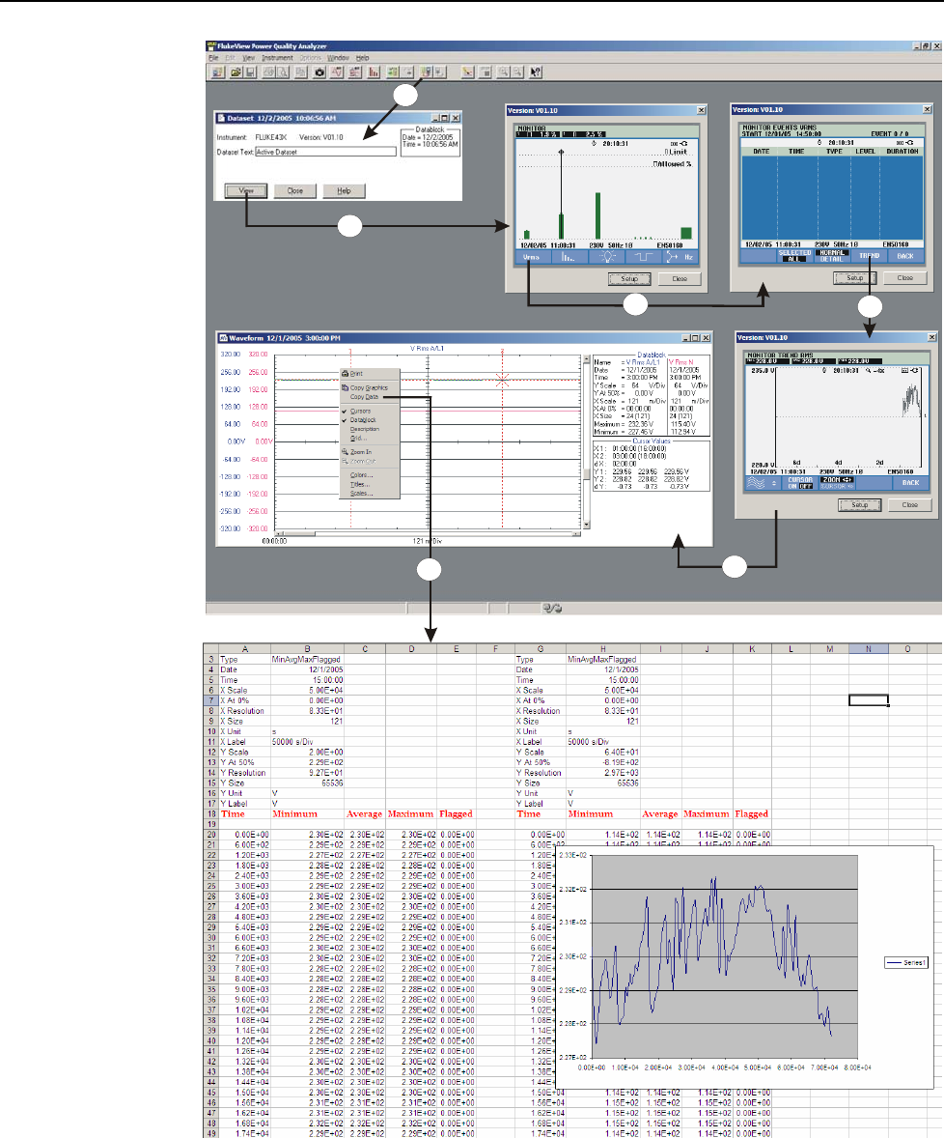The height and width of the screenshot is (1138, 944).
Task: Click the Close button in Dataset window
Action: click(295, 191)
